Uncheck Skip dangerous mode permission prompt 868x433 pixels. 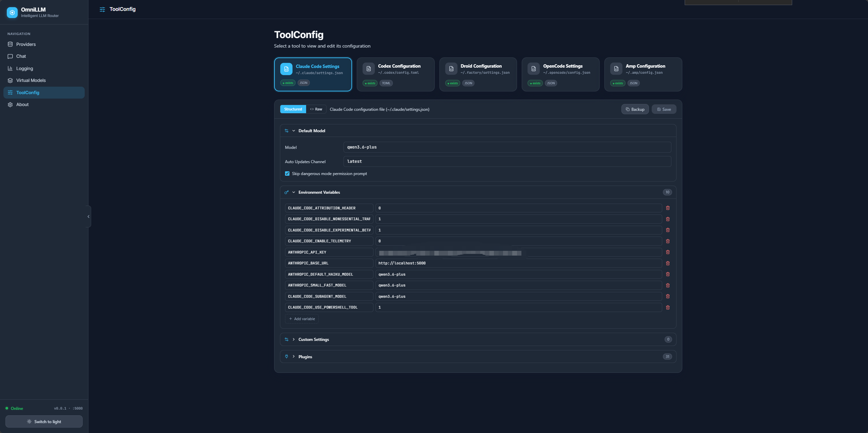287,173
